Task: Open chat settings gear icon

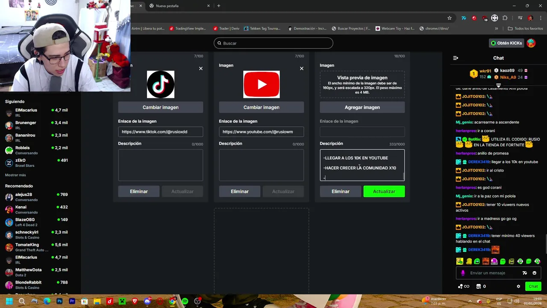Action: (x=518, y=287)
